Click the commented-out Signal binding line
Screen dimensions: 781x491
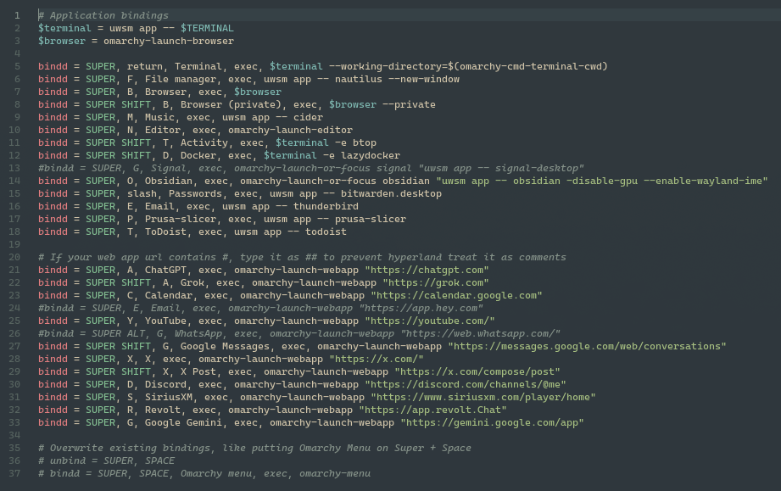(310, 168)
